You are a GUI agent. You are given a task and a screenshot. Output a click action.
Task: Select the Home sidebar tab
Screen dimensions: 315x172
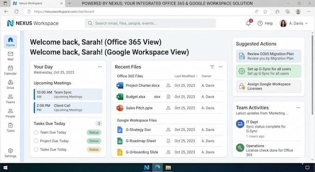(11, 42)
